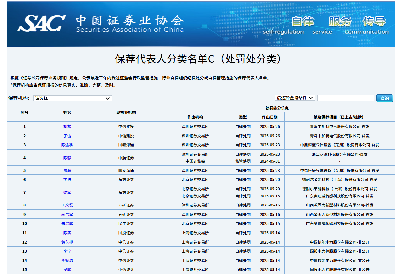
Task: Open 王文磊's record link
Action: pos(67,205)
